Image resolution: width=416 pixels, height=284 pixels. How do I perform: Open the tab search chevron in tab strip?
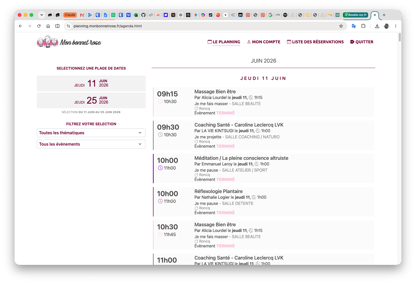point(42,15)
